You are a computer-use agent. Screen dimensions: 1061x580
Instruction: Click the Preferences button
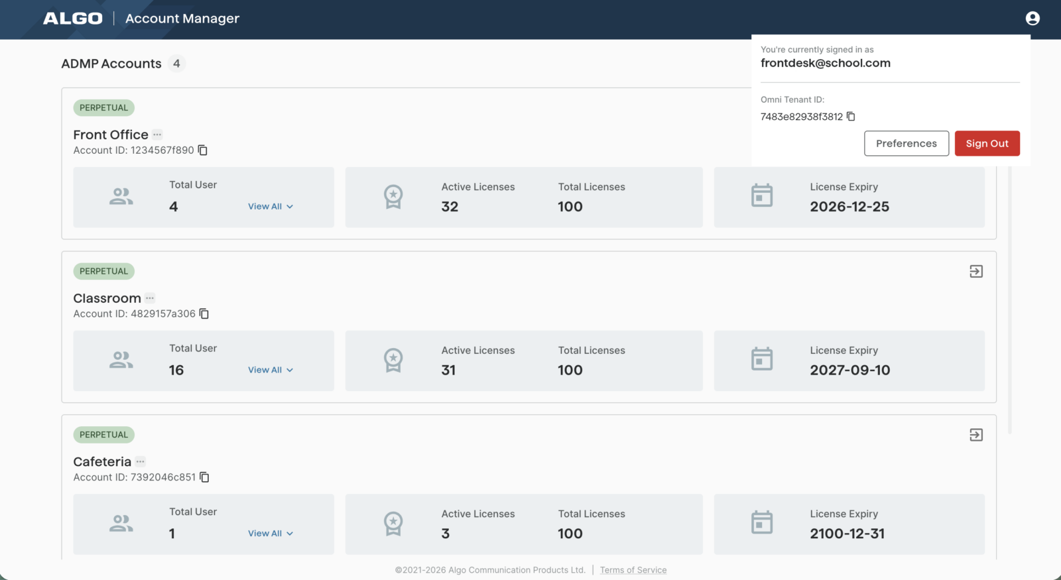click(x=906, y=143)
